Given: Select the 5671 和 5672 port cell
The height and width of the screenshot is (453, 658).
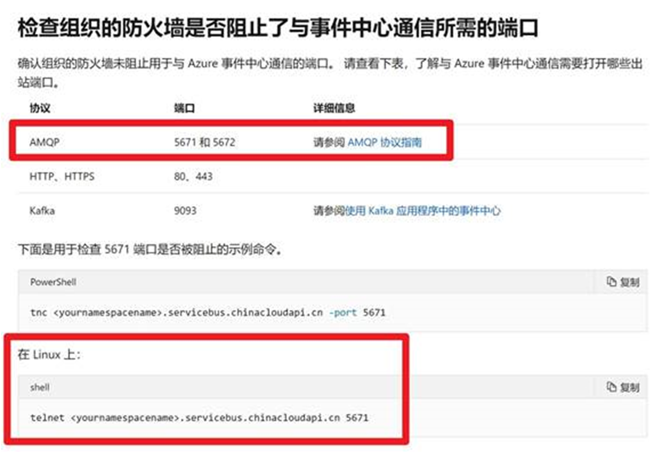Looking at the screenshot, I should pyautogui.click(x=204, y=142).
